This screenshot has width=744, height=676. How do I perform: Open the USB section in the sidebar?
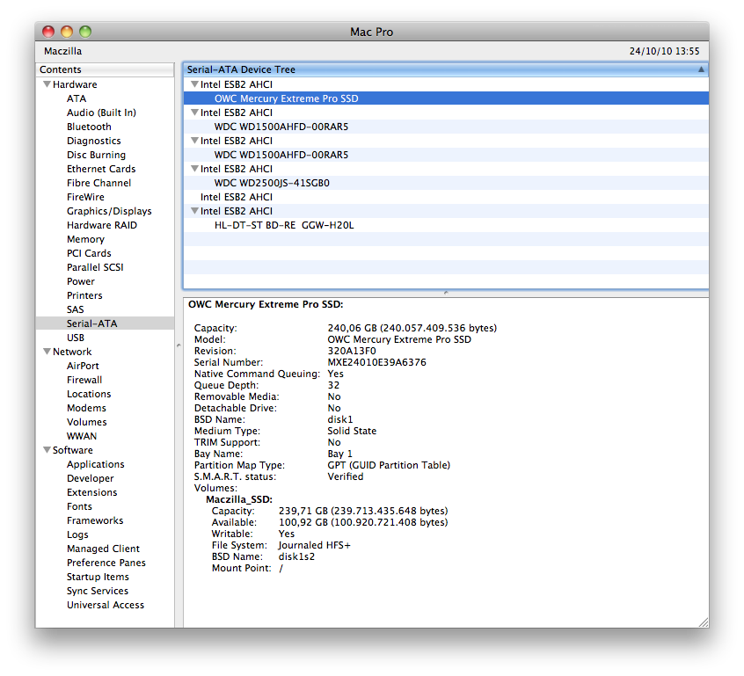point(76,338)
